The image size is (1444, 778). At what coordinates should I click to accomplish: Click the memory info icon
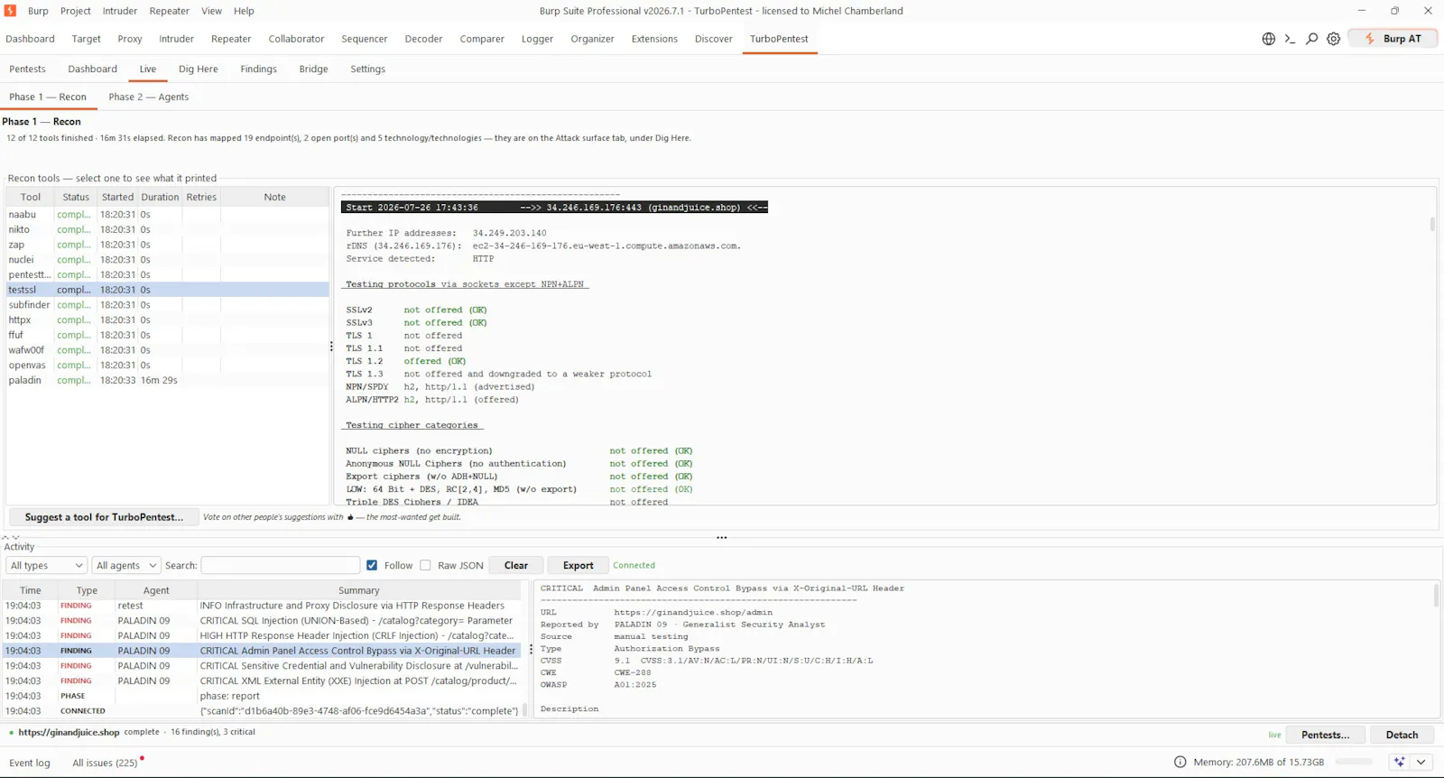[x=1180, y=762]
